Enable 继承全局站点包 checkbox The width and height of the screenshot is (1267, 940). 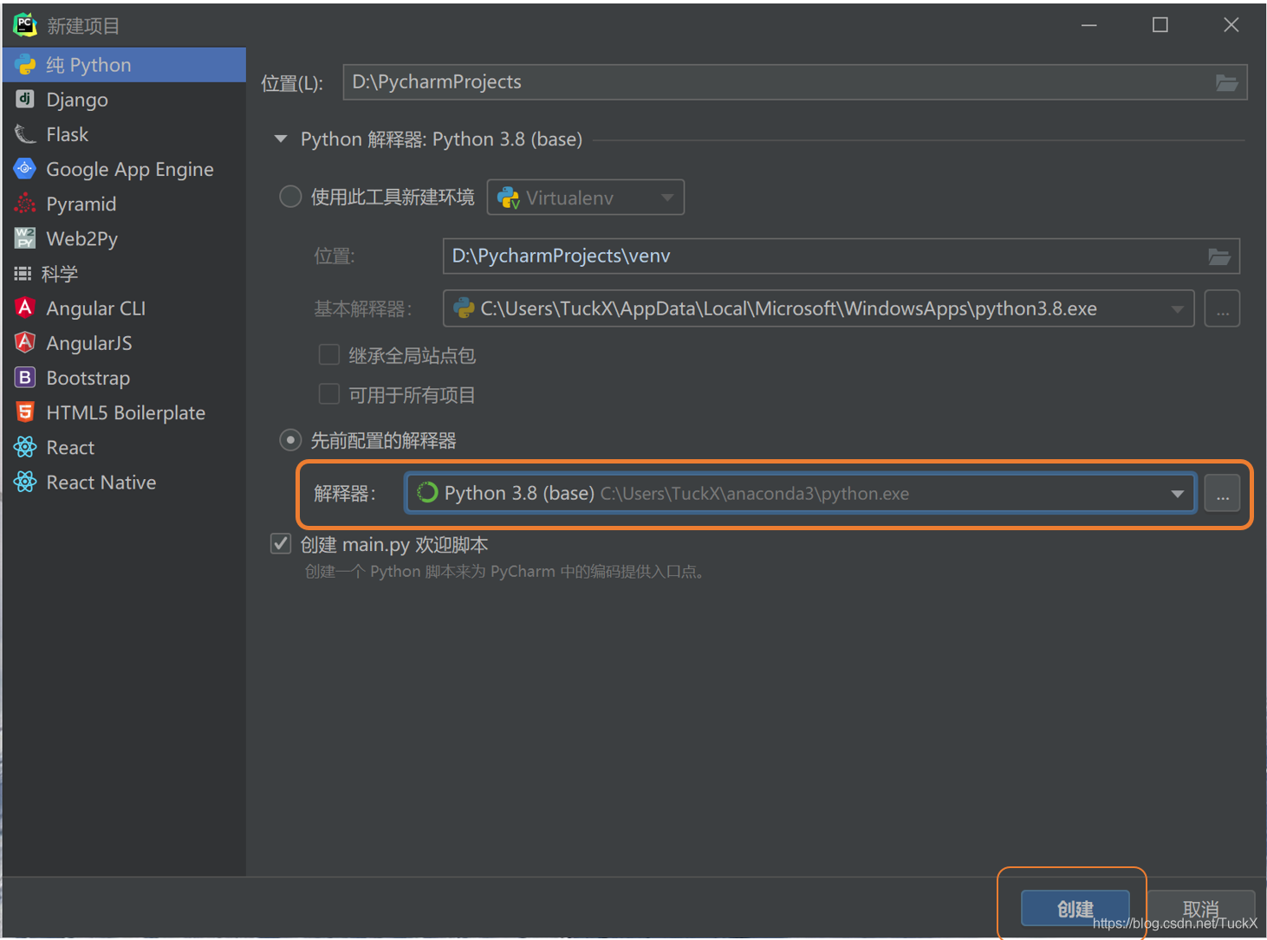tap(329, 354)
